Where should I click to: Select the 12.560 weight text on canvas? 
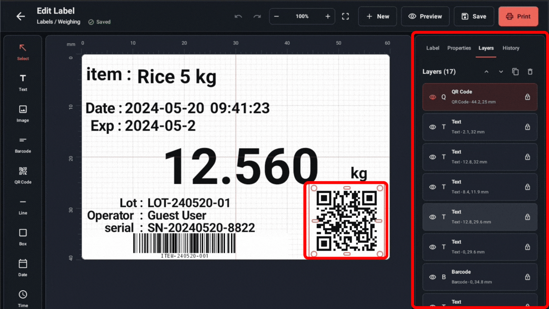click(x=241, y=166)
